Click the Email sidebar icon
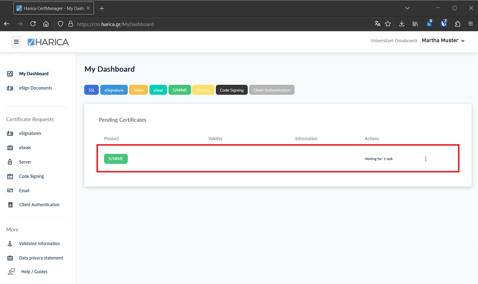Screen dimensions: 478x284 [10, 190]
